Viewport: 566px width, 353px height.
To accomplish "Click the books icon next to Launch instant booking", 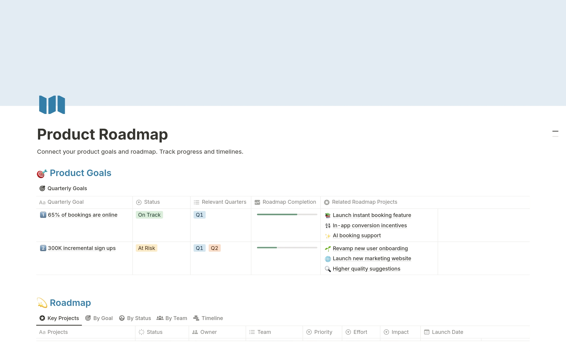I will tap(328, 216).
